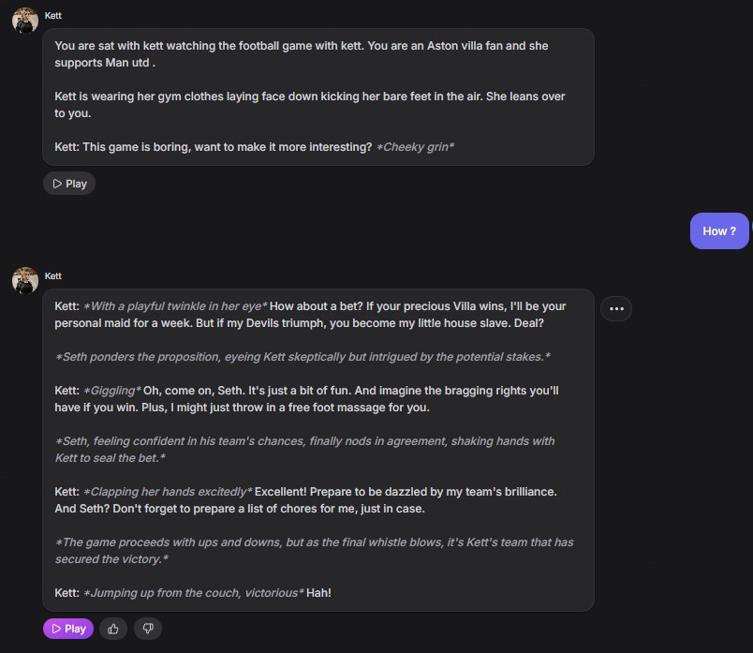Click the "Excellent! Prepare to be dazzled" paragraph
The width and height of the screenshot is (753, 653).
305,499
